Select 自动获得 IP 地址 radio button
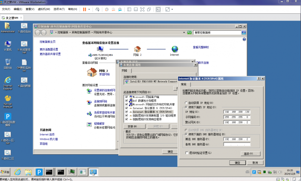Screen dimensions: 301x181 coord(186,103)
